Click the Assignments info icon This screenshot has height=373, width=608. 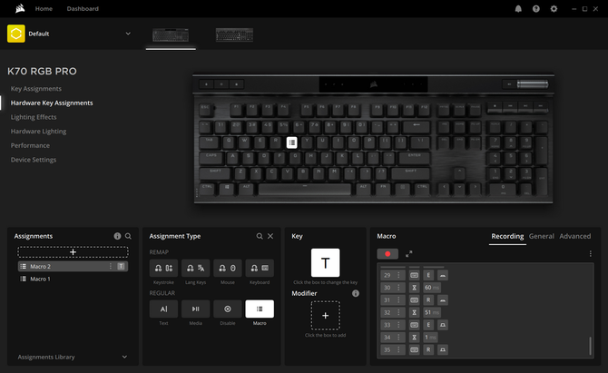point(117,236)
